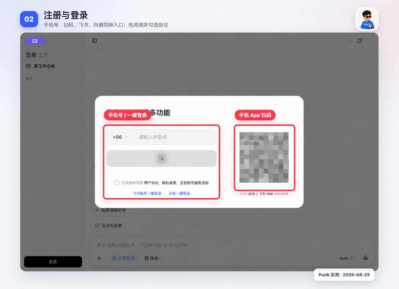Expand the Auto 高 model selector

[x=348, y=258]
